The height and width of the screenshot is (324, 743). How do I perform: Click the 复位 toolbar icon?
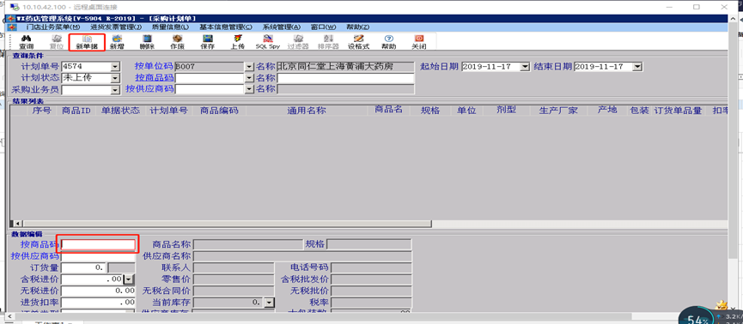pyautogui.click(x=57, y=42)
